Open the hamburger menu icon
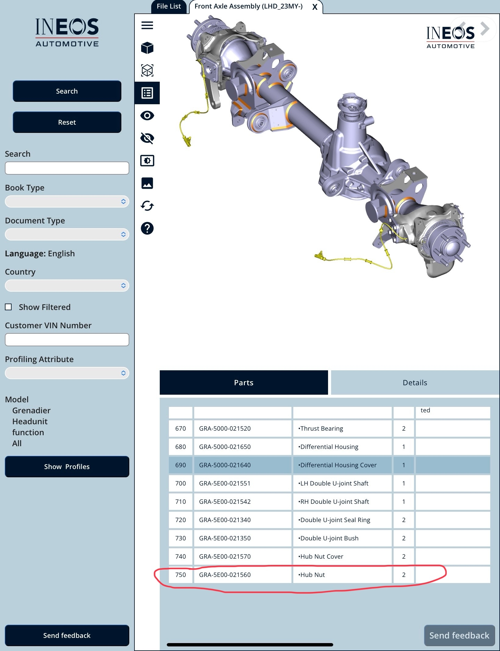The image size is (500, 651). [x=147, y=25]
